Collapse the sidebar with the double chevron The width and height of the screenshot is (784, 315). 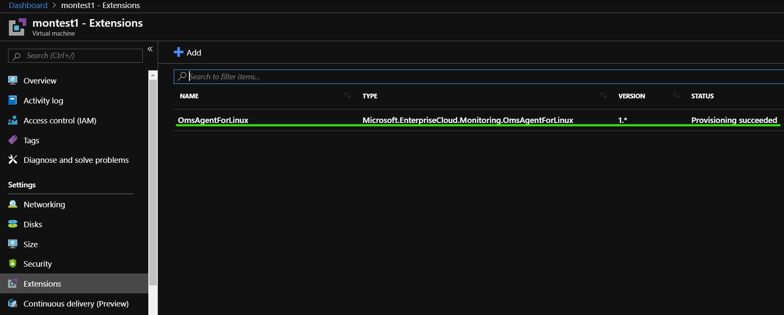point(150,49)
